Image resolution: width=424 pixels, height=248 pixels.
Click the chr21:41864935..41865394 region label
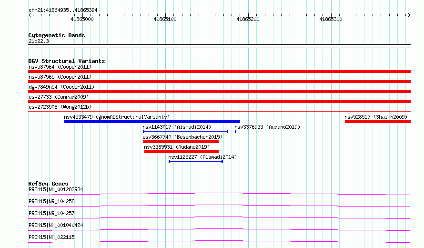click(63, 10)
